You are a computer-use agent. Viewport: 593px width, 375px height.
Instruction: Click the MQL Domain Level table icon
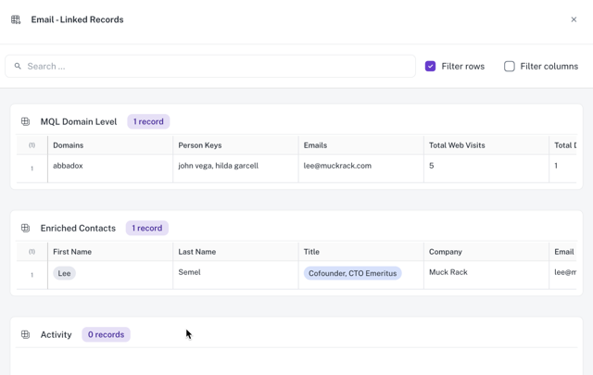[x=25, y=121]
